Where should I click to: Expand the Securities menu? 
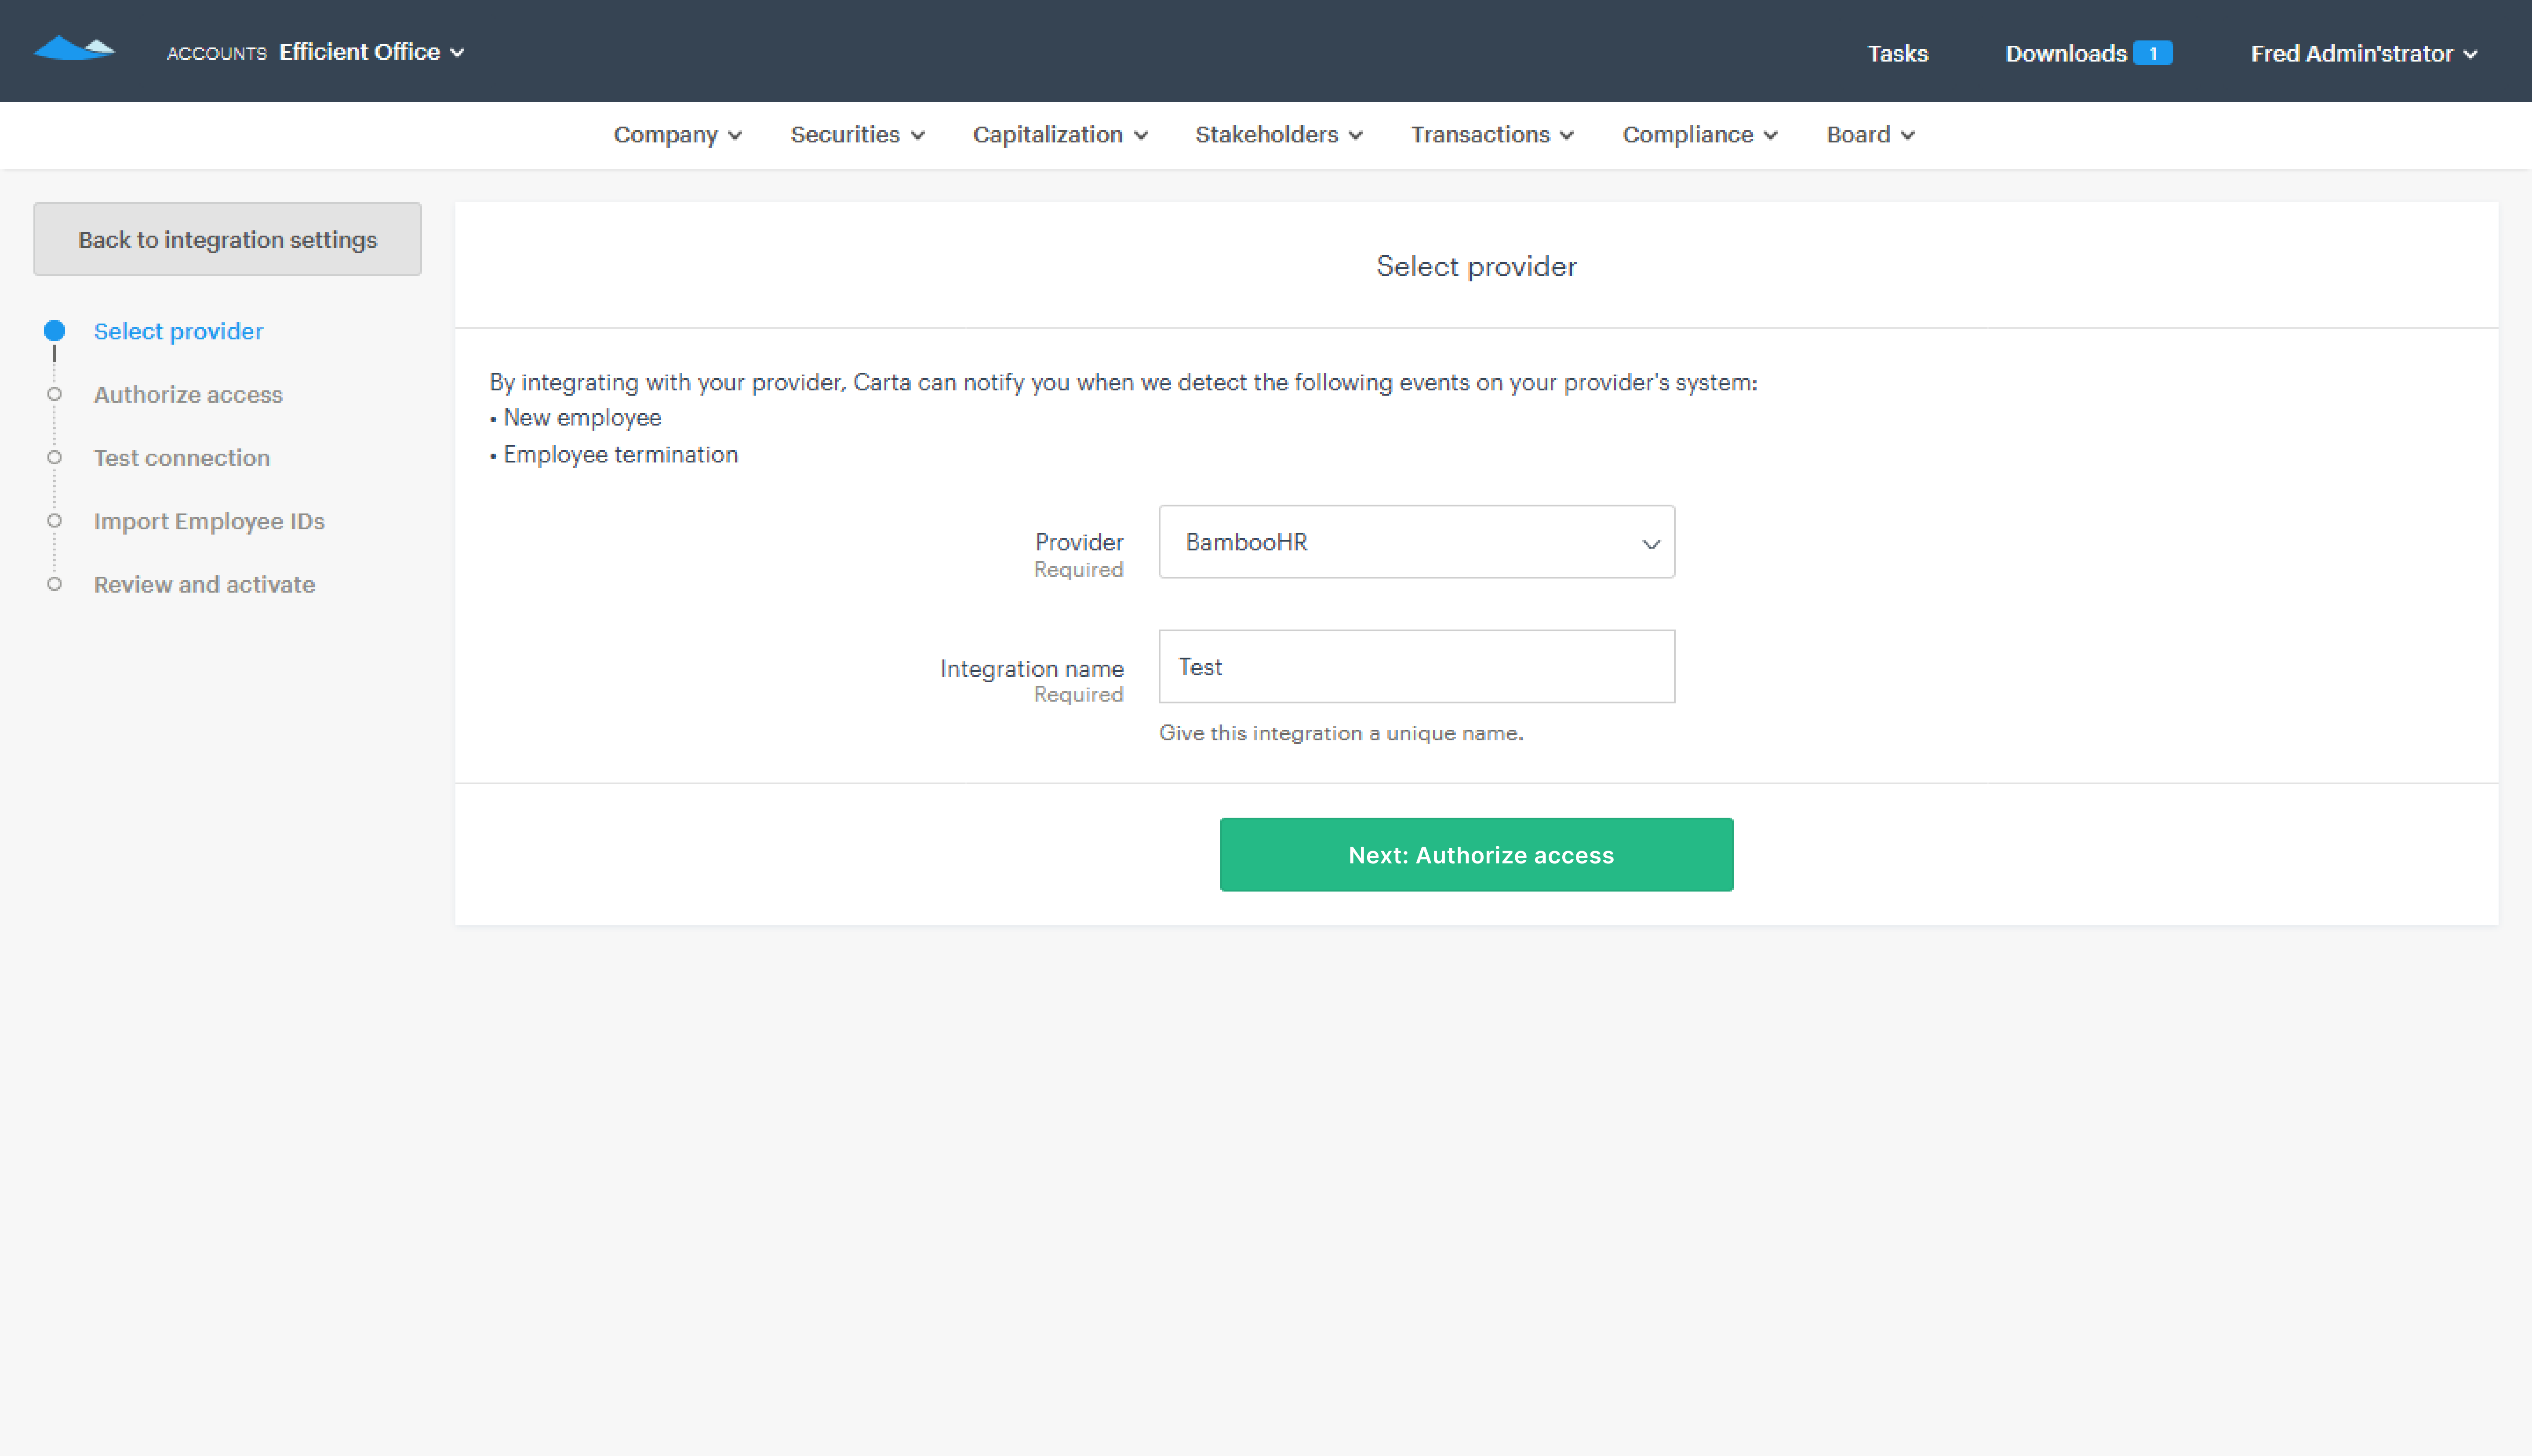pyautogui.click(x=857, y=135)
